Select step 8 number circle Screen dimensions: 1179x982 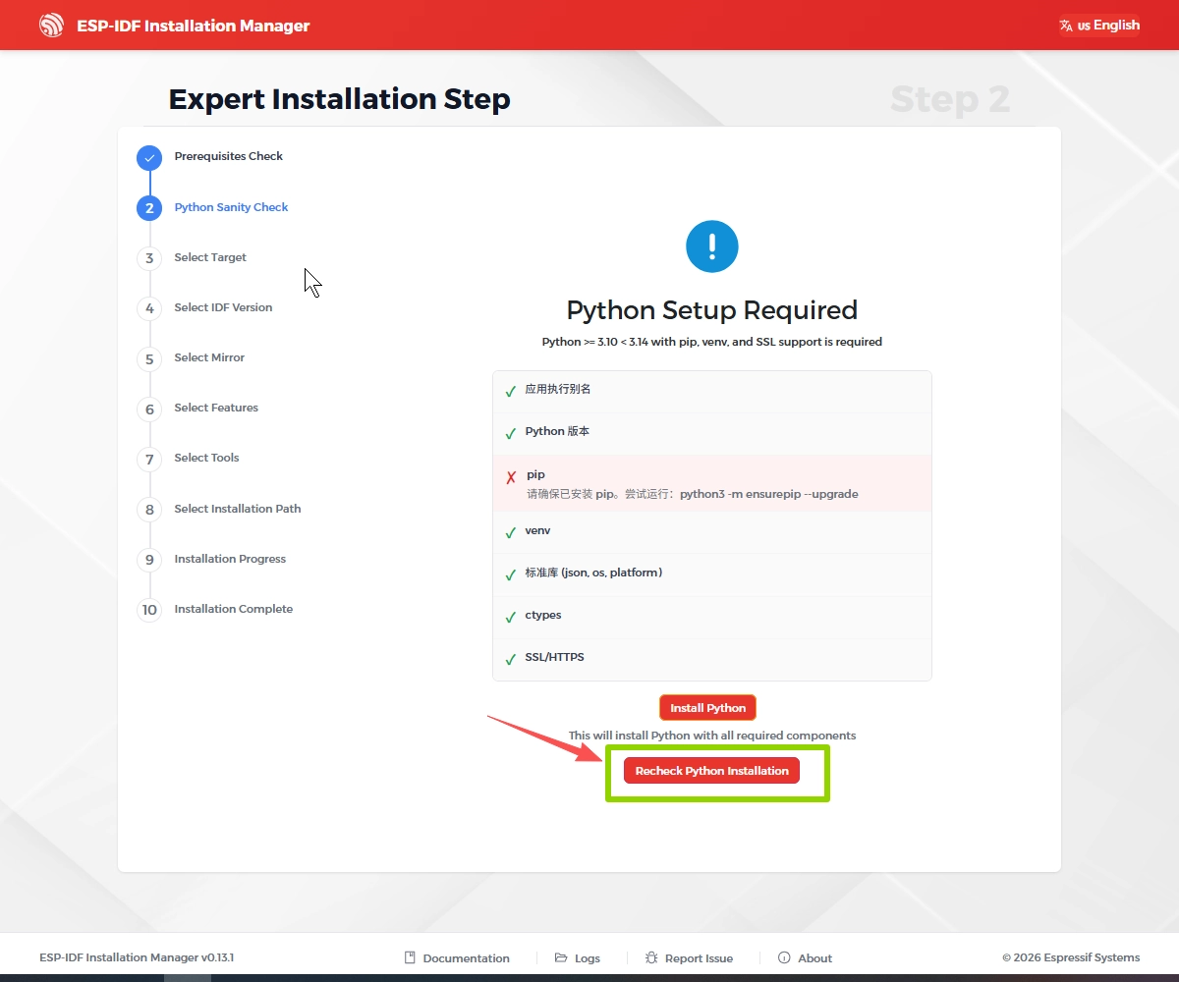pos(149,509)
